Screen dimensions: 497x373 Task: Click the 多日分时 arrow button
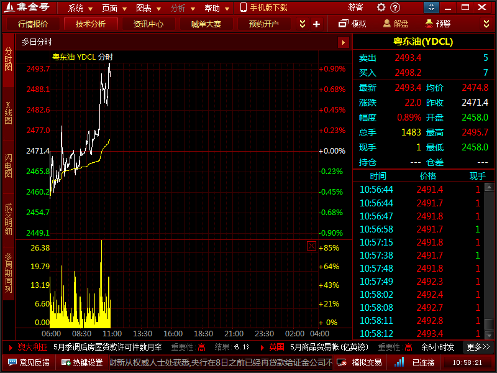click(x=343, y=42)
